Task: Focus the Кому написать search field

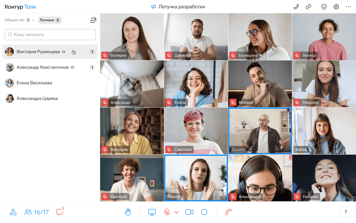Action: (x=50, y=35)
